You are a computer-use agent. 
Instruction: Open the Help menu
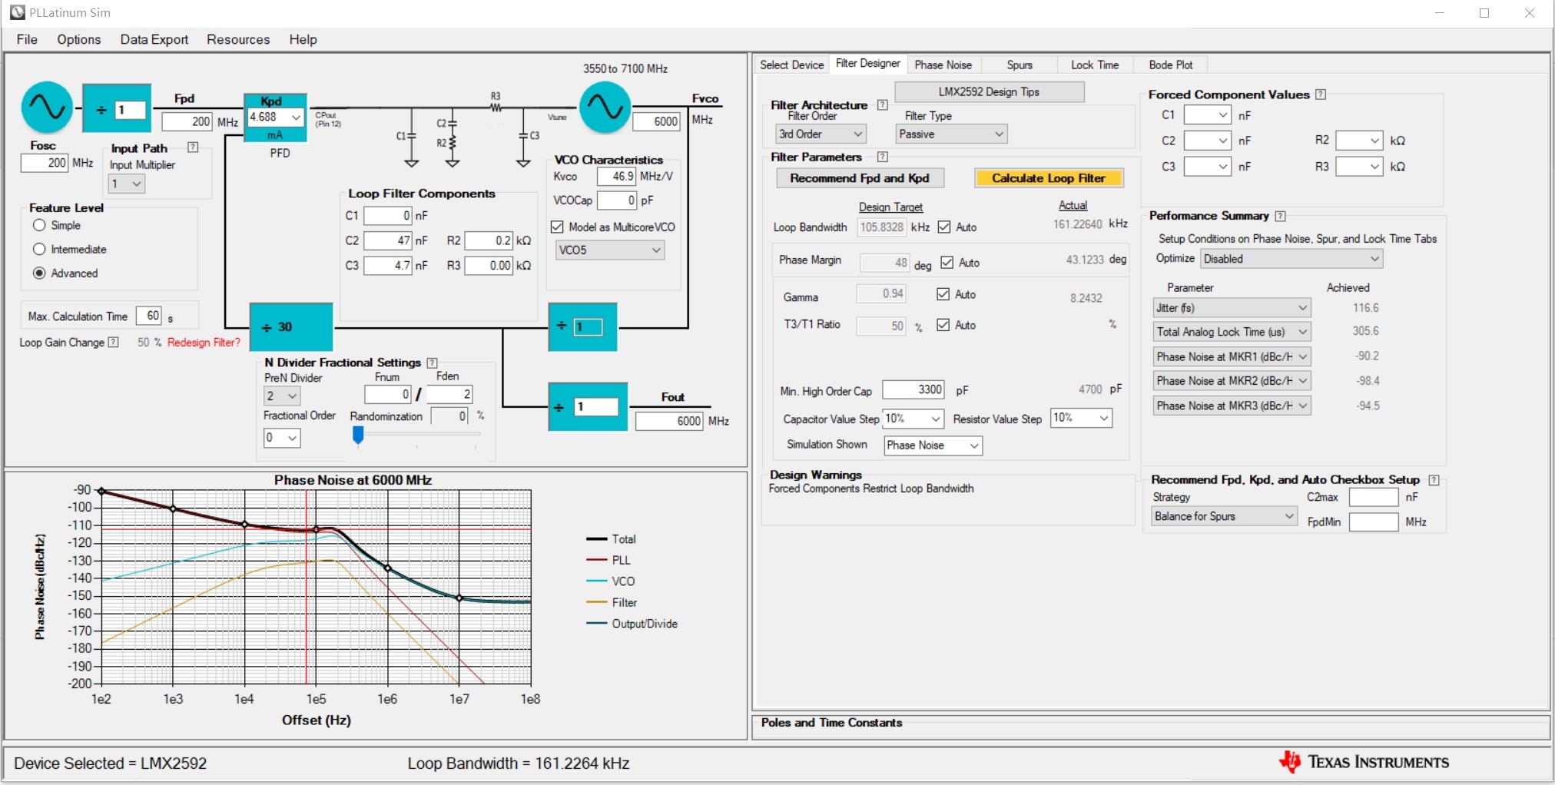(x=303, y=39)
